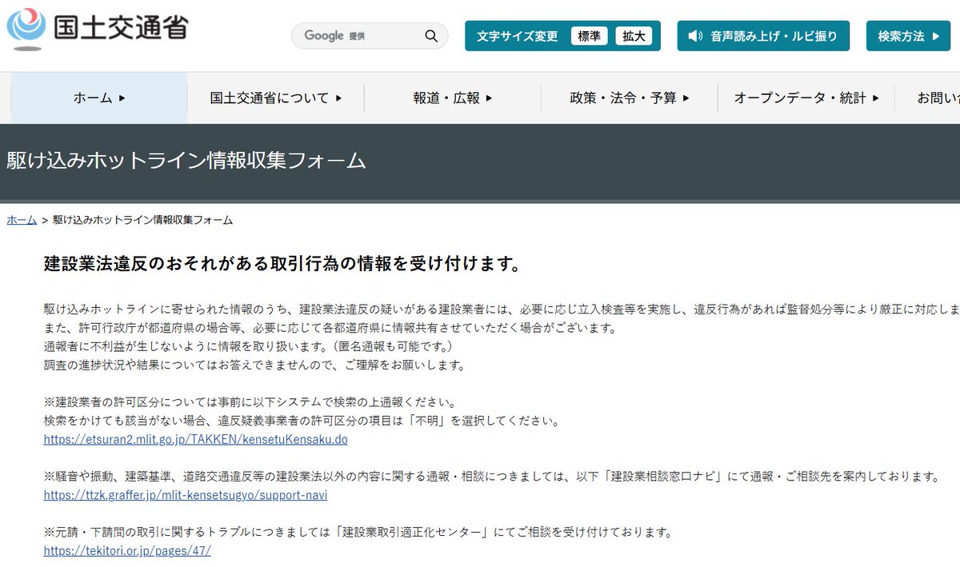Select the ホーム menu tab
Image resolution: width=960 pixels, height=567 pixels.
pyautogui.click(x=99, y=98)
